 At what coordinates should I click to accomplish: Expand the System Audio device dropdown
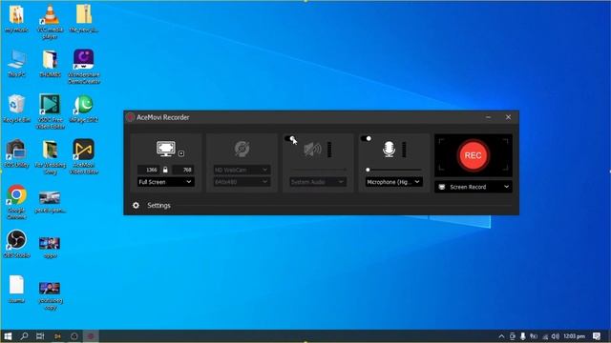tap(318, 182)
